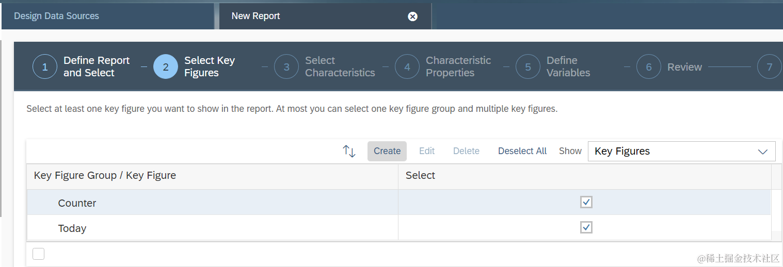Open step 5 Define Variables circle
783x267 pixels.
[528, 67]
